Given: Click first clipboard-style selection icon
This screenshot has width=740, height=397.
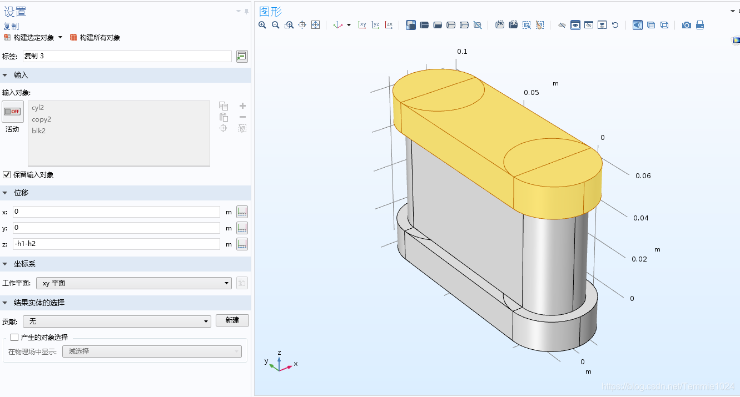Looking at the screenshot, I should coord(500,25).
